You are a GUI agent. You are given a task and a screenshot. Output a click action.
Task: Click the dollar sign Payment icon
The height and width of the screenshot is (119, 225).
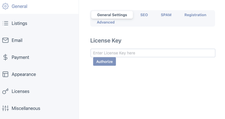click(5, 57)
